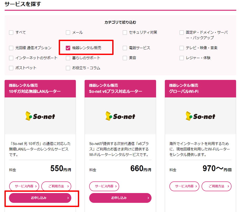Enable the ポストペット filter checkbox
This screenshot has height=212, width=242.
pyautogui.click(x=11, y=68)
